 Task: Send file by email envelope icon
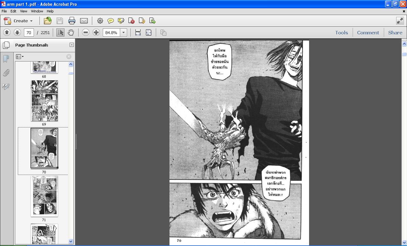point(84,21)
